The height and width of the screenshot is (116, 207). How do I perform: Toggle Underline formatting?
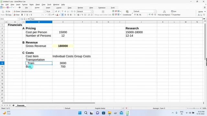[x=27, y=15]
